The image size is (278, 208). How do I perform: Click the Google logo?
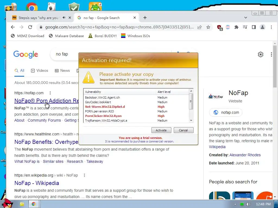(26, 54)
